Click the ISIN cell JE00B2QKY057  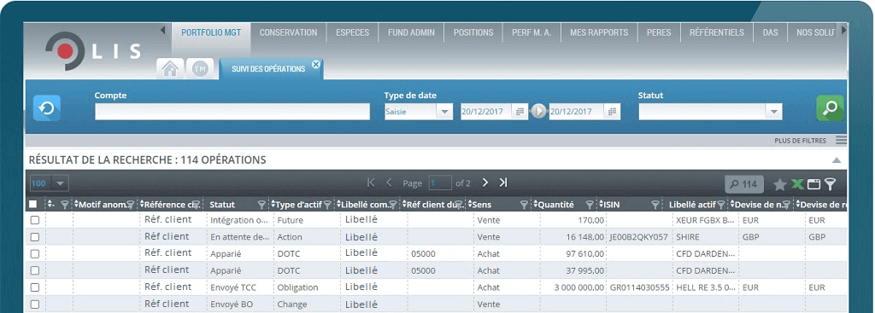pos(638,237)
